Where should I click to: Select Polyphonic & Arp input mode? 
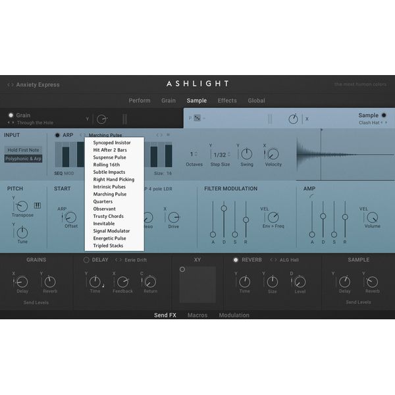[23, 159]
